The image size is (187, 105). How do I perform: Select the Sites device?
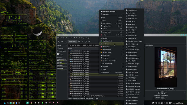coord(62,63)
